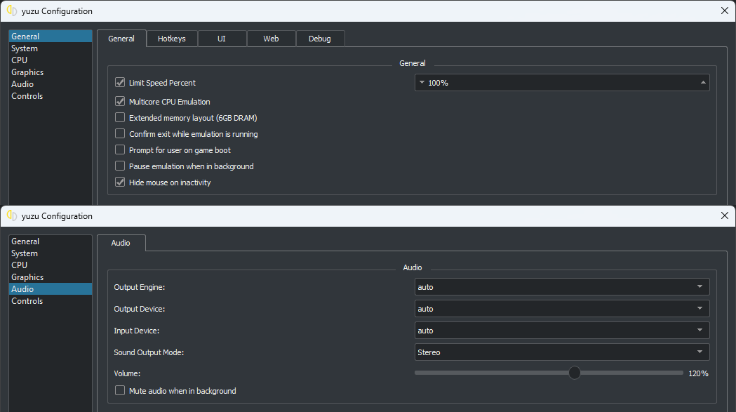Enable Pause emulation when in background

point(120,166)
